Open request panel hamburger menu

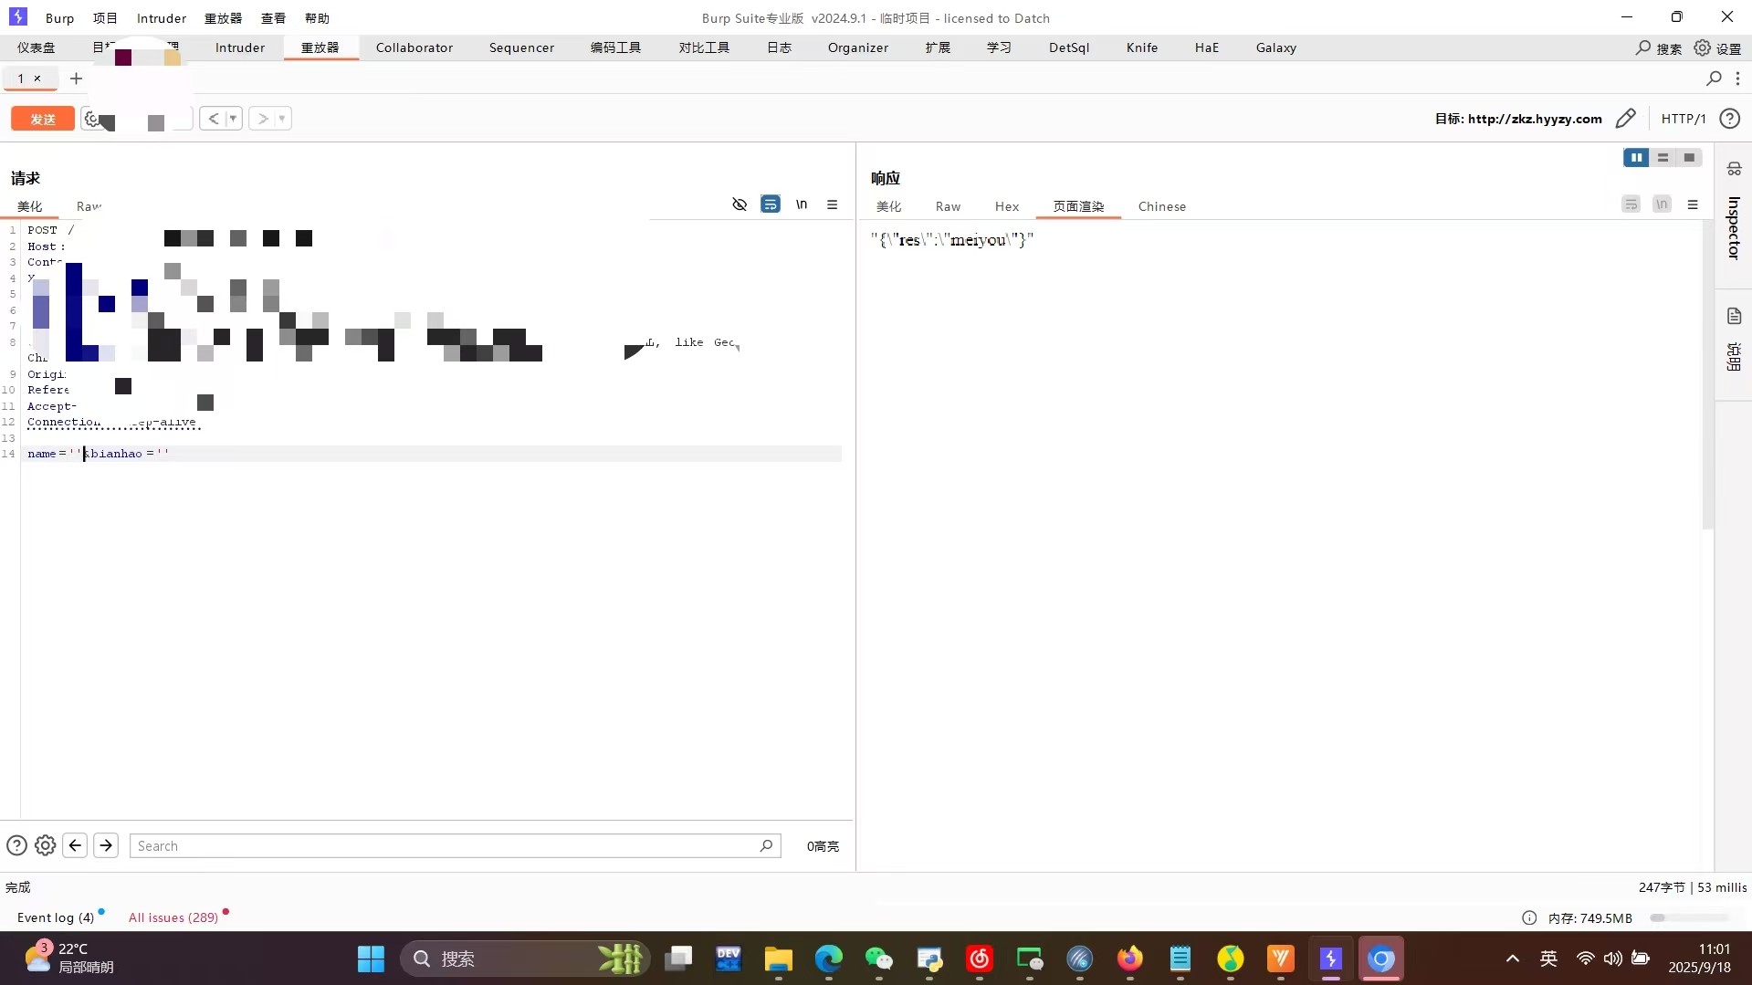click(x=832, y=204)
